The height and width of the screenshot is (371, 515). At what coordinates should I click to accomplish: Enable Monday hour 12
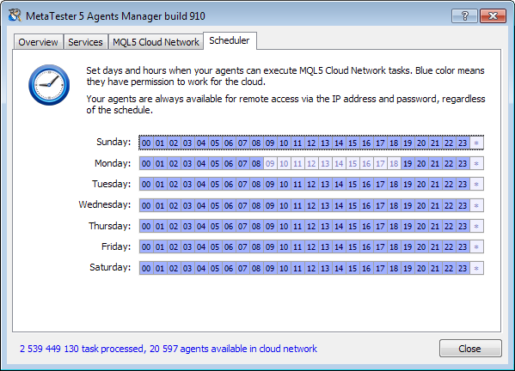311,164
